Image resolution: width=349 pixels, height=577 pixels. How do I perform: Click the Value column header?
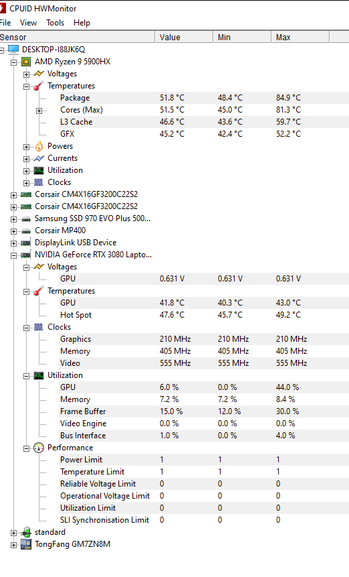[x=185, y=37]
